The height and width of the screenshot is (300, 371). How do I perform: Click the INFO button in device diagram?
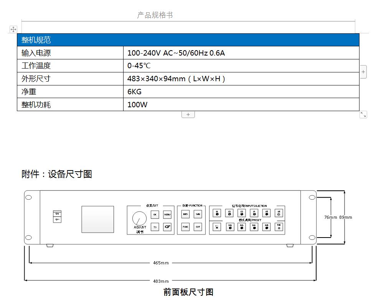pyautogui.click(x=185, y=215)
